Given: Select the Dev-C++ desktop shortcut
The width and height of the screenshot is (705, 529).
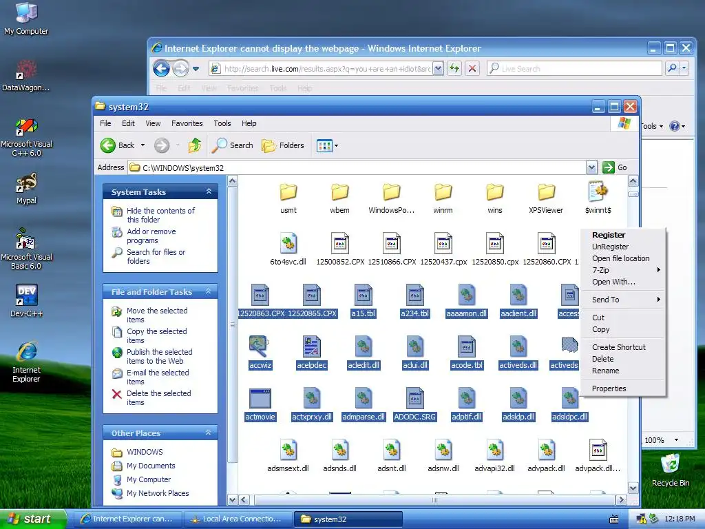Looking at the screenshot, I should pos(27,300).
